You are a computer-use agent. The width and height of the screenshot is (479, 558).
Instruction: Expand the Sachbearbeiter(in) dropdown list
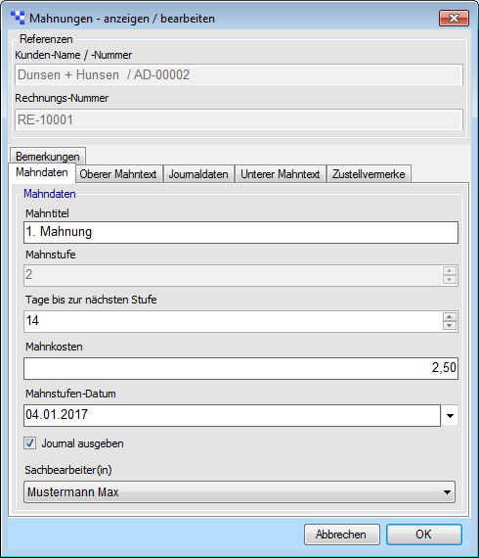click(447, 492)
